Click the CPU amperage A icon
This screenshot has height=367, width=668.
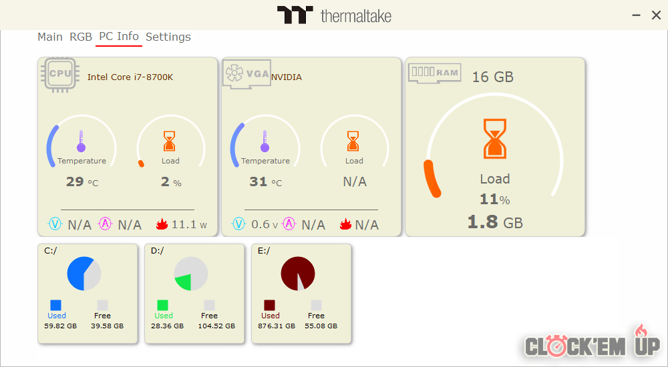click(x=106, y=224)
